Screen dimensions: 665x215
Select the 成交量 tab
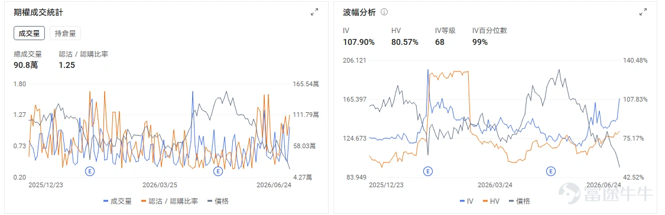[x=30, y=33]
